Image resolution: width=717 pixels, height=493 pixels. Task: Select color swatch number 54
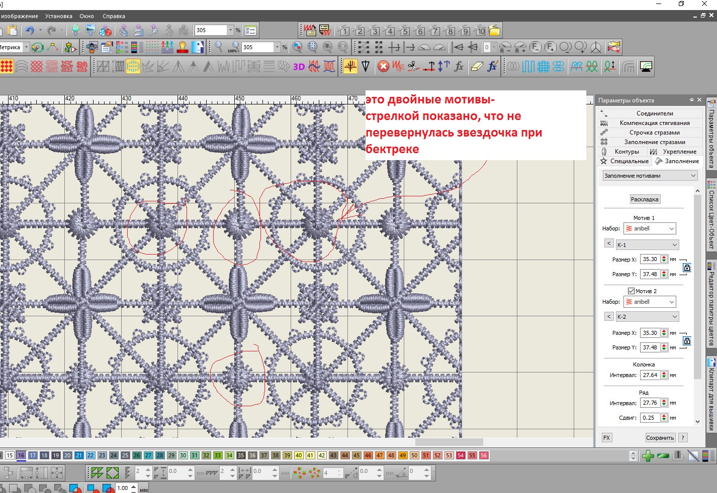coord(461,455)
